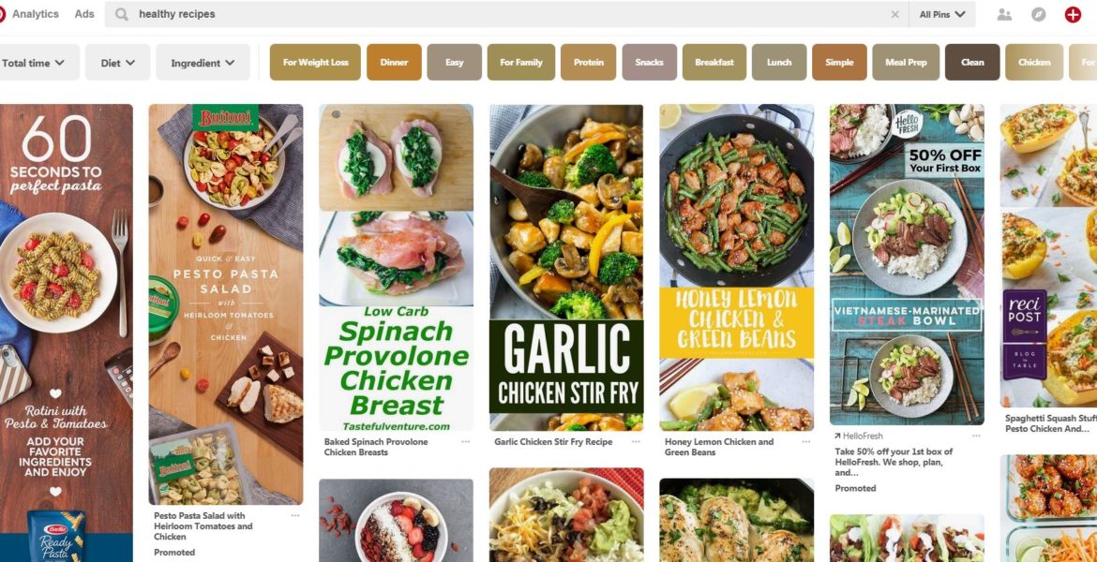The height and width of the screenshot is (562, 1097).
Task: Expand the All Pins dropdown
Action: [x=941, y=14]
